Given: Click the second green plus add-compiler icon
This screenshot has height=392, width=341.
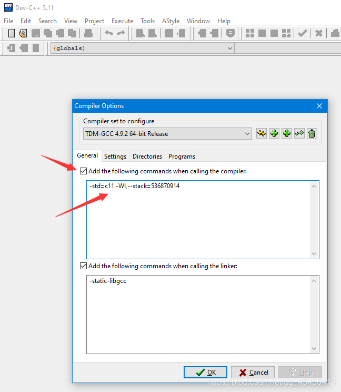Looking at the screenshot, I should click(287, 133).
